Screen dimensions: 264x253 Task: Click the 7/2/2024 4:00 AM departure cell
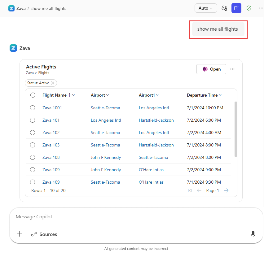coord(204,133)
